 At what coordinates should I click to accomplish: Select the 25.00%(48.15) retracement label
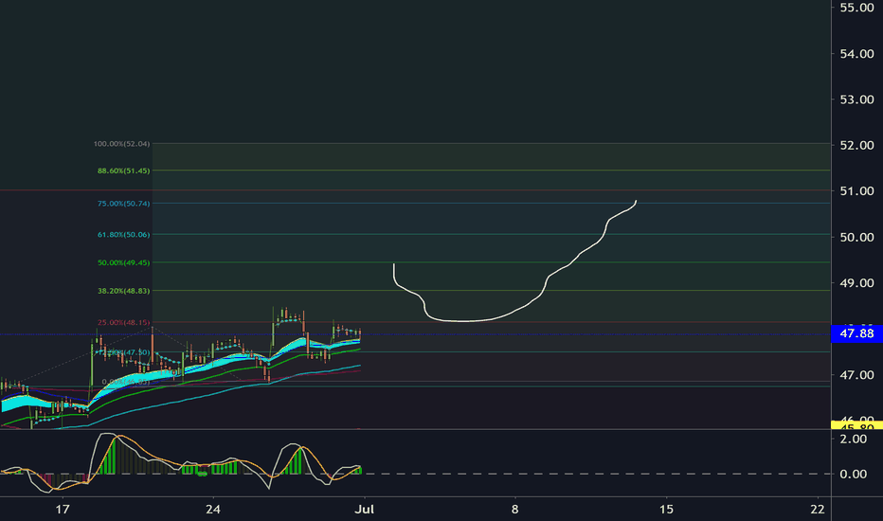coord(124,323)
